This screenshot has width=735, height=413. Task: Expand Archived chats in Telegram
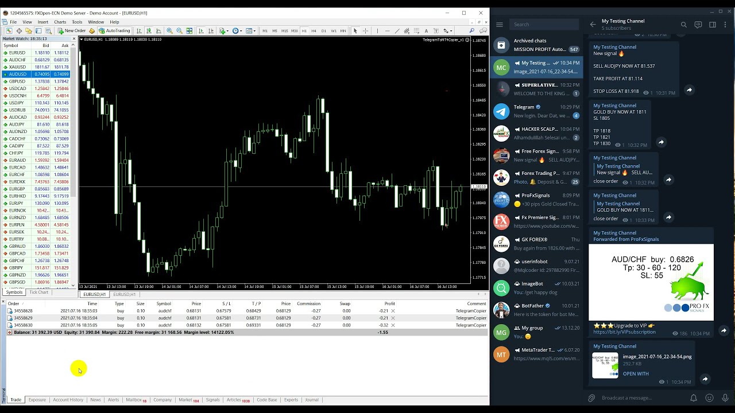[x=536, y=45]
